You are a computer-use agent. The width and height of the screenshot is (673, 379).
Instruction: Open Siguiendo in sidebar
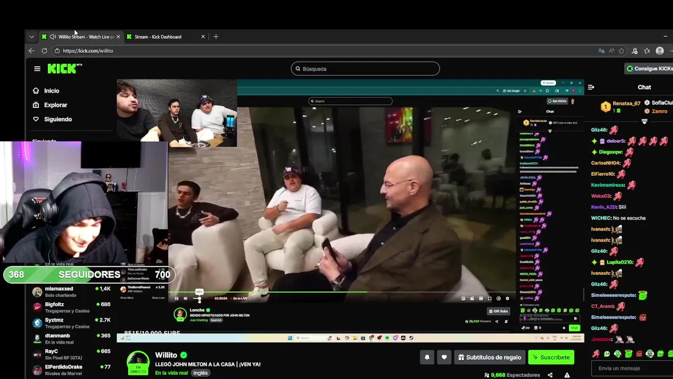52,119
